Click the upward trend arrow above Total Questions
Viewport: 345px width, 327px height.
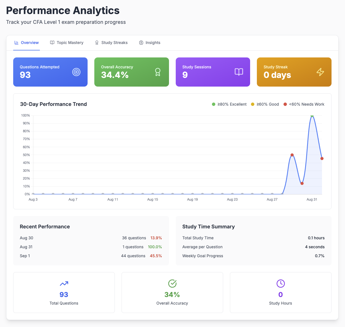click(64, 284)
